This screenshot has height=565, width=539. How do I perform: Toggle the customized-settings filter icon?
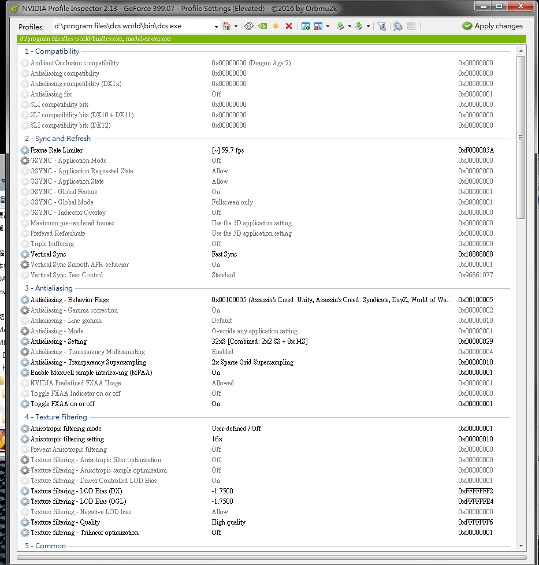pyautogui.click(x=381, y=26)
